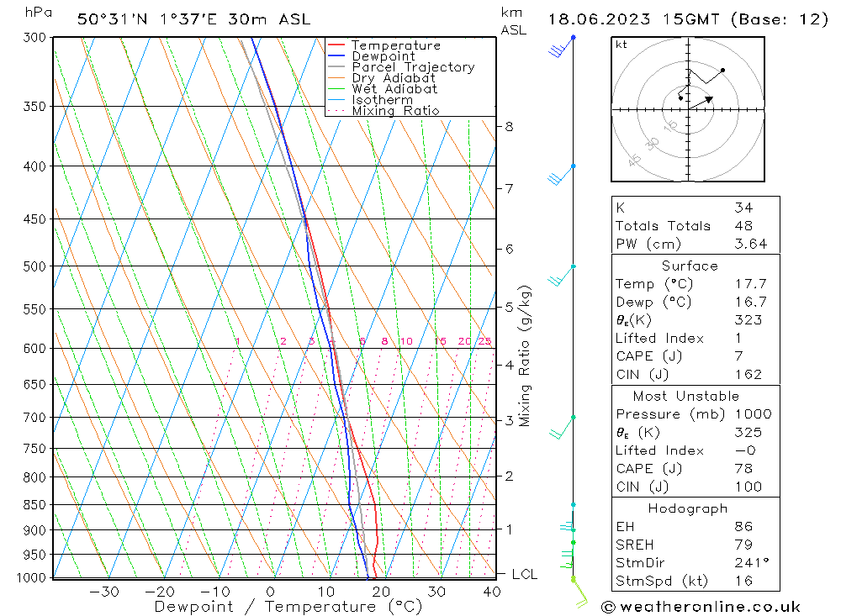This screenshot has height=616, width=841.
Task: Click the Parcel Trajectory legend label
Action: pyautogui.click(x=414, y=67)
